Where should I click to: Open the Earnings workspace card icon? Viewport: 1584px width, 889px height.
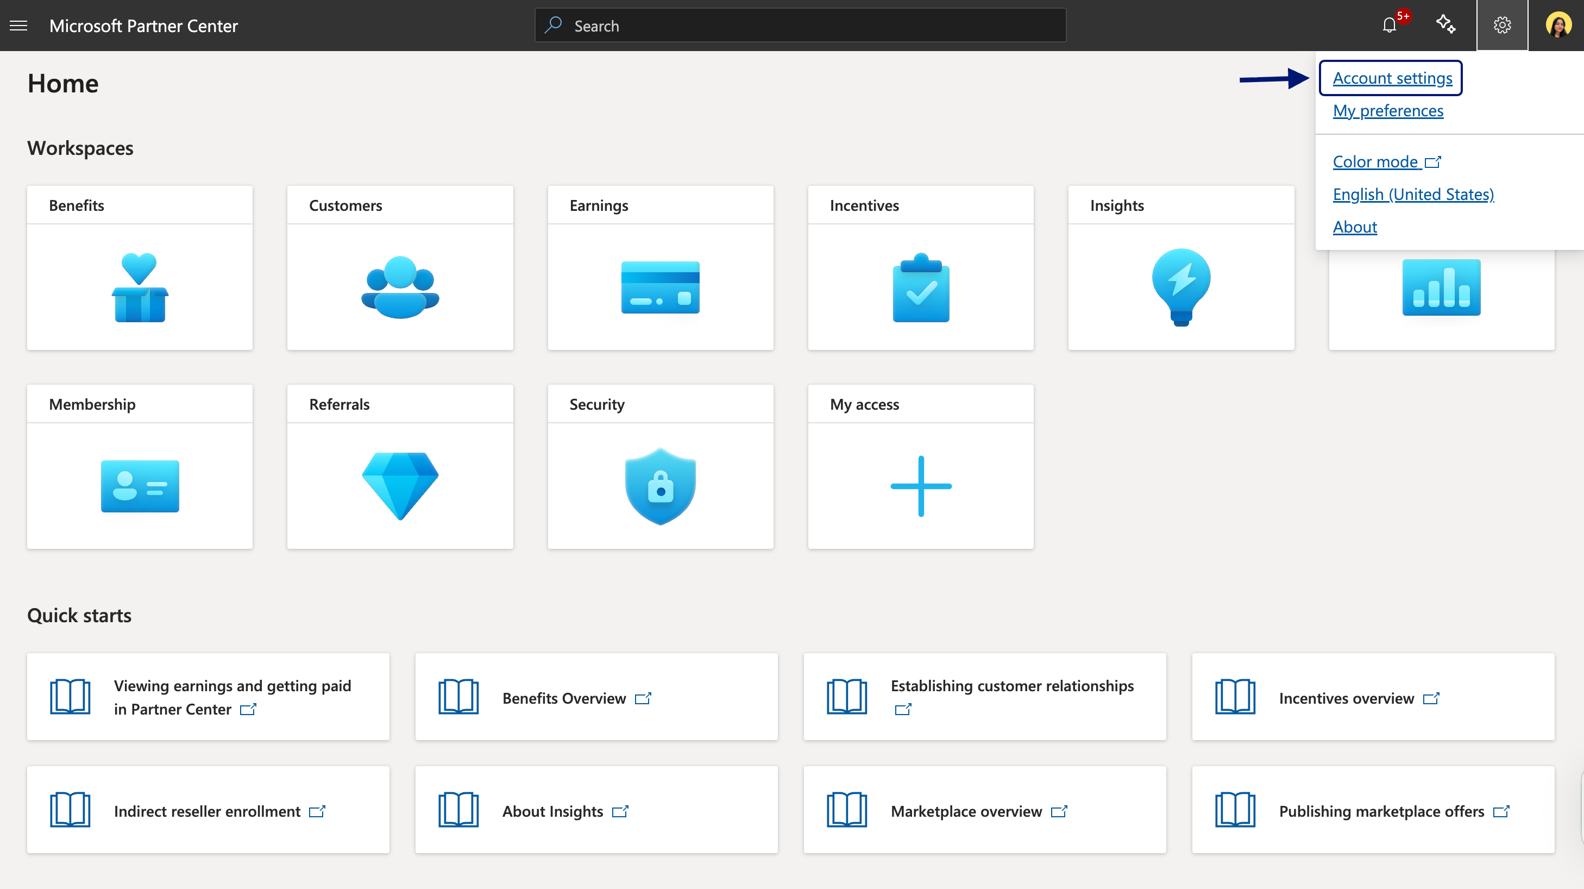pos(661,287)
